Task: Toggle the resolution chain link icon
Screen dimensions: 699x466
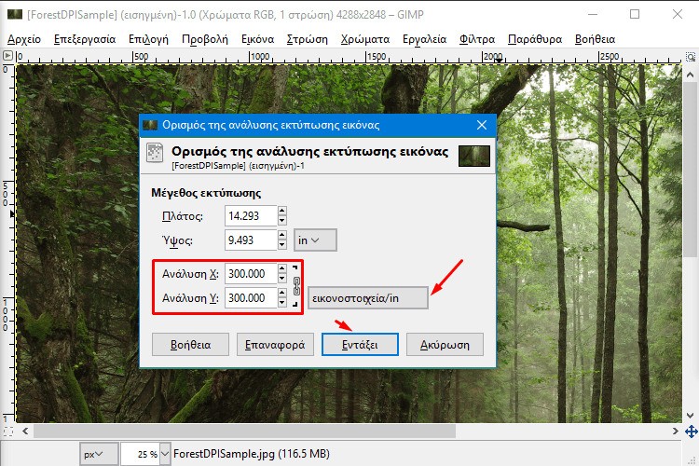Action: click(297, 286)
